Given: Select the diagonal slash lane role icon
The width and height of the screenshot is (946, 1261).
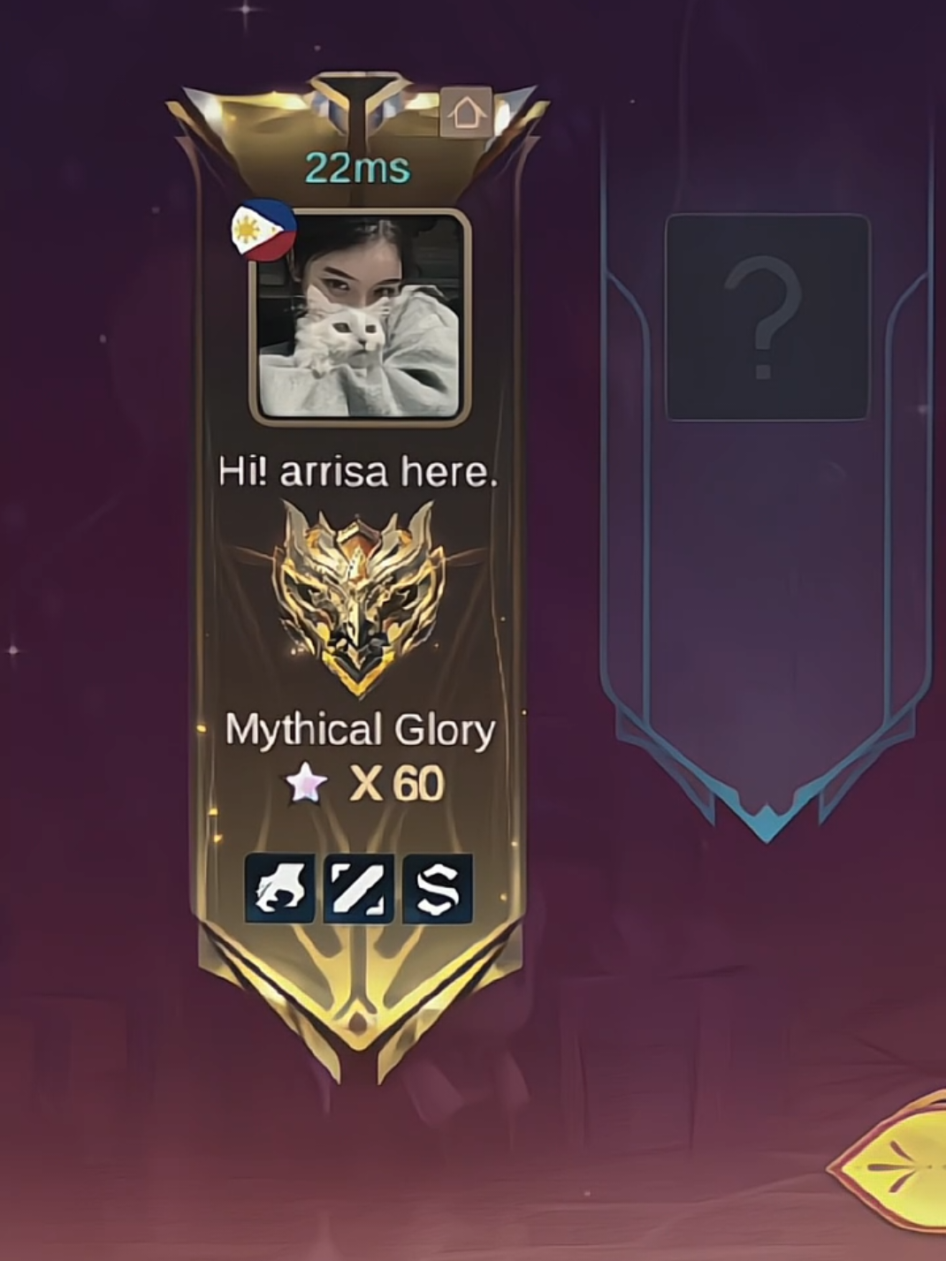Looking at the screenshot, I should pyautogui.click(x=358, y=889).
